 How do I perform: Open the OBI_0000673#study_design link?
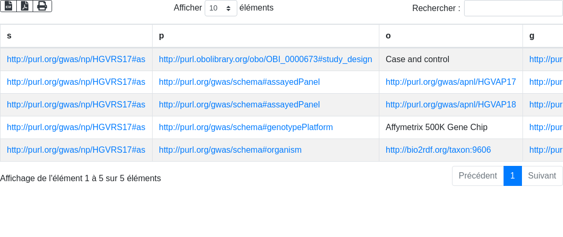(x=265, y=60)
